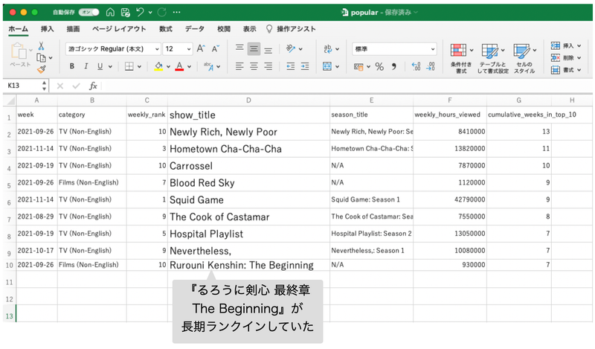Click the Format Painter brush icon
This screenshot has height=349, width=595.
pyautogui.click(x=41, y=69)
